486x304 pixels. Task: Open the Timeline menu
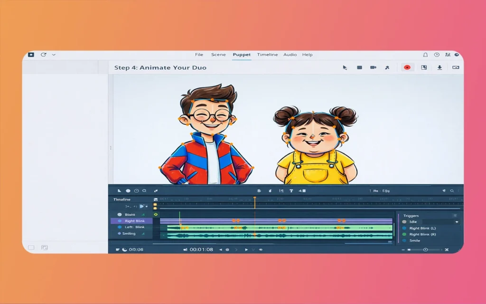pyautogui.click(x=267, y=55)
